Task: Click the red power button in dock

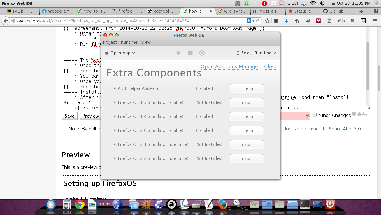Action: click(x=330, y=204)
